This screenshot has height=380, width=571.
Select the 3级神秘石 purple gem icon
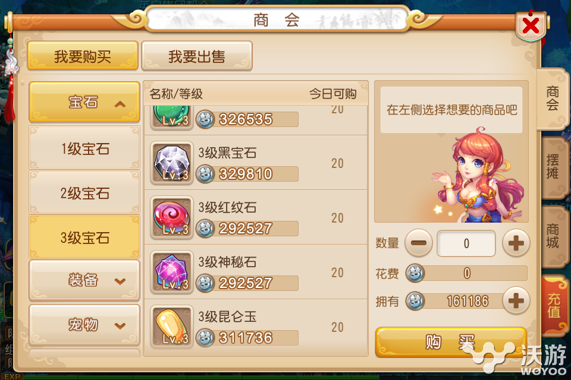[171, 272]
